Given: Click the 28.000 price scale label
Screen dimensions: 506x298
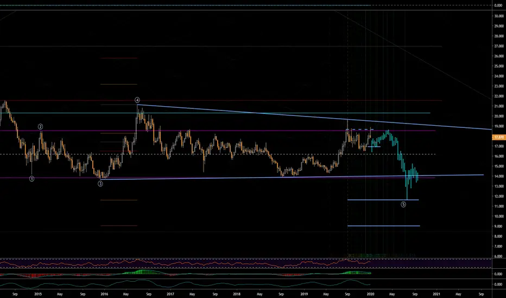Looking at the screenshot, I should pos(499,36).
